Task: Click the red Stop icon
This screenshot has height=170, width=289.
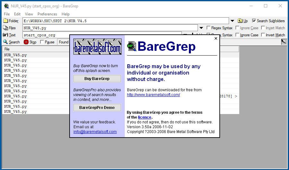Action: click(x=26, y=42)
